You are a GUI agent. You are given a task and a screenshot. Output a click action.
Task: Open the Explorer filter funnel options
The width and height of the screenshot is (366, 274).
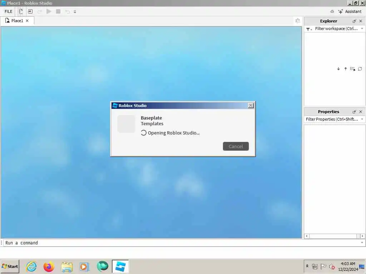tap(309, 29)
